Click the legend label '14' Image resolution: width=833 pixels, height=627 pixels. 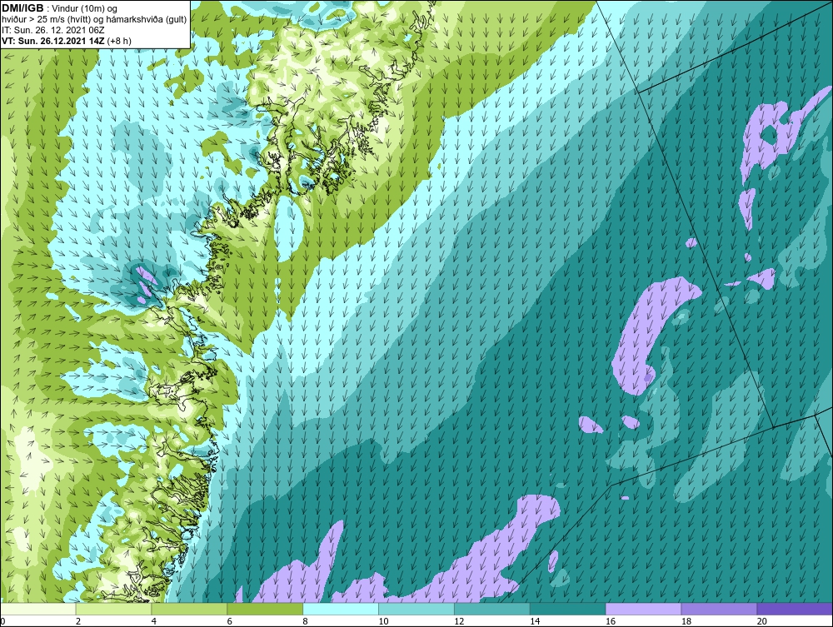click(x=535, y=621)
